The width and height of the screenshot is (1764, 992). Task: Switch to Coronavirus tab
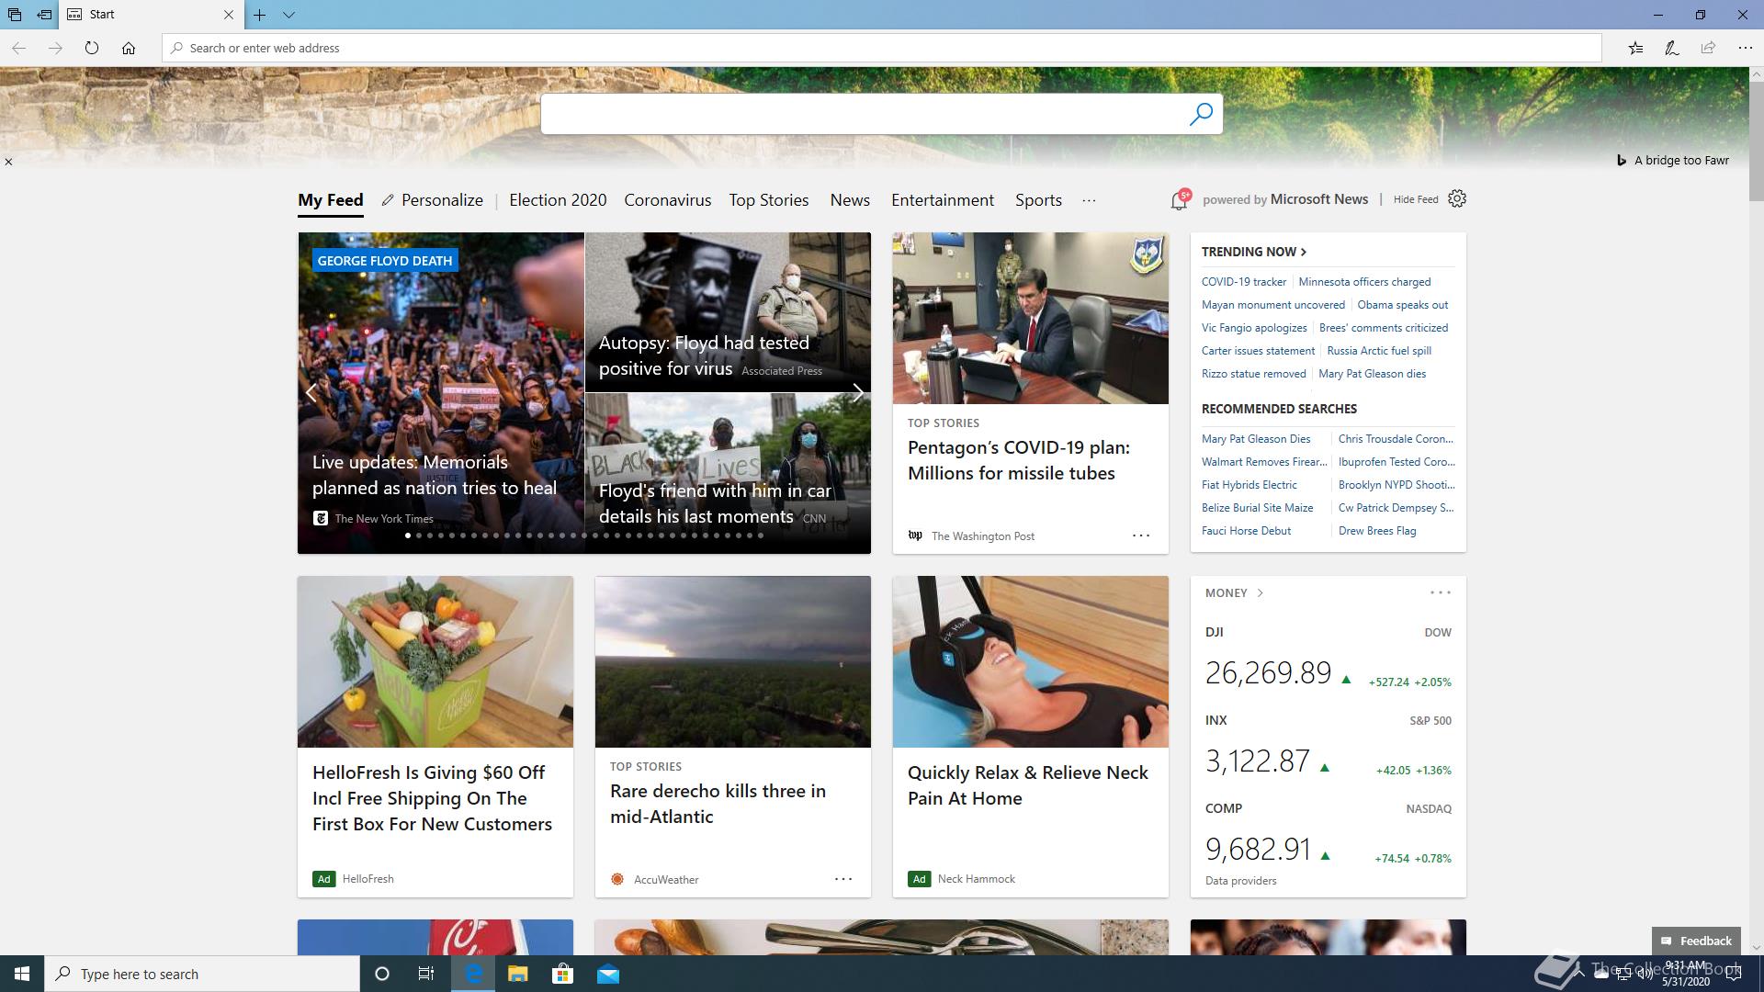(x=668, y=200)
